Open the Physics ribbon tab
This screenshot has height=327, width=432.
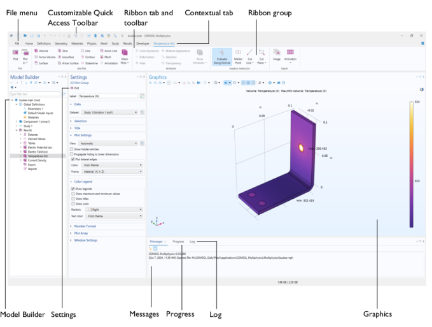[x=92, y=43]
